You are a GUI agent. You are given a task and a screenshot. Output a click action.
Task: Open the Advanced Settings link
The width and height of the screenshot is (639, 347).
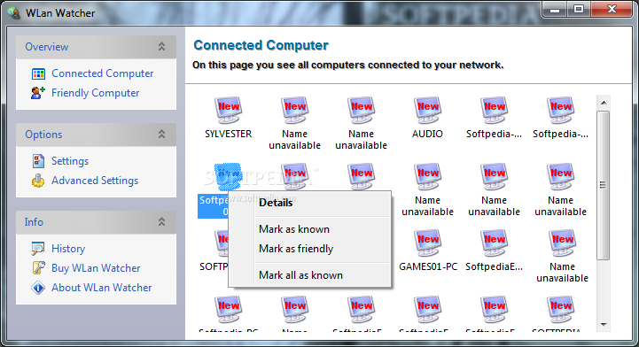(95, 181)
